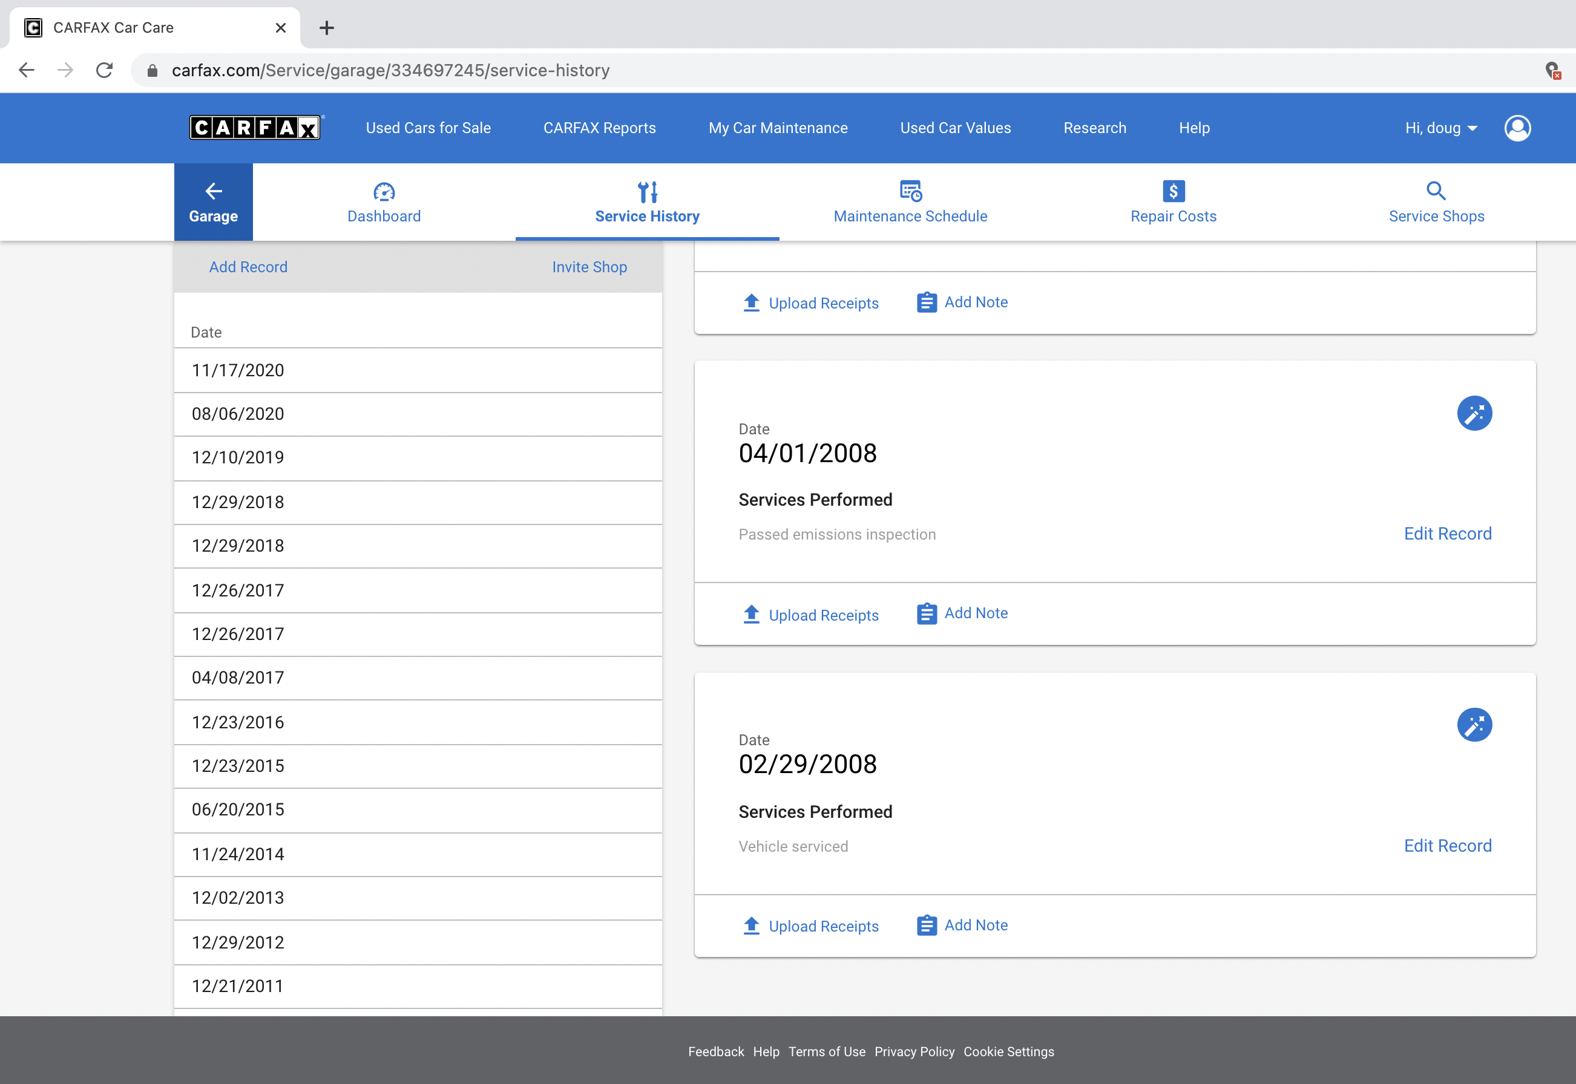1576x1084 pixels.
Task: Click the Service Shops magnifier icon
Action: pos(1436,191)
